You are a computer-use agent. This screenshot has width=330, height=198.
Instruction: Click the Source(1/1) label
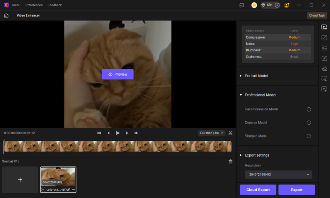pyautogui.click(x=10, y=161)
